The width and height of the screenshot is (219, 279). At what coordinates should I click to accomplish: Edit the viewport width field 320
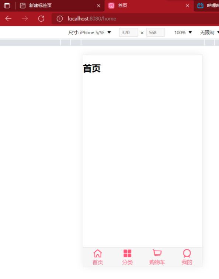(x=129, y=32)
